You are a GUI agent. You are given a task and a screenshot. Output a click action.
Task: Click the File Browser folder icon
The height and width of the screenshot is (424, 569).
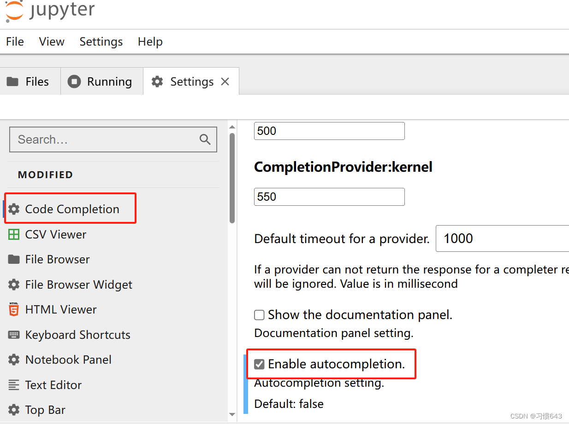click(14, 259)
